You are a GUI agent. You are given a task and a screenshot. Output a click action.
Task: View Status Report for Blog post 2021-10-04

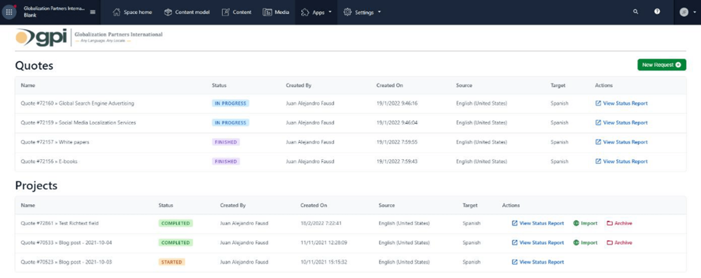[x=538, y=242]
